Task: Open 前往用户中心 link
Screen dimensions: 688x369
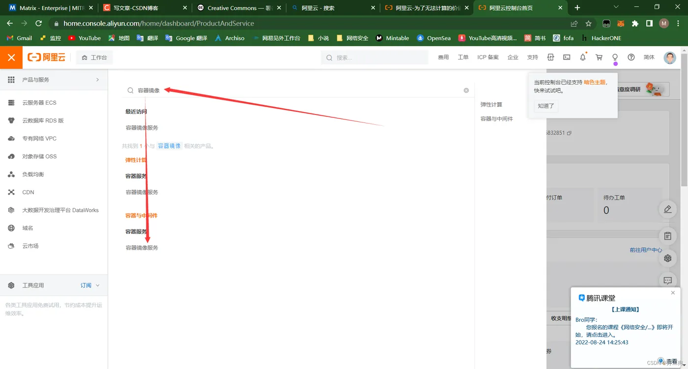Action: pyautogui.click(x=646, y=250)
